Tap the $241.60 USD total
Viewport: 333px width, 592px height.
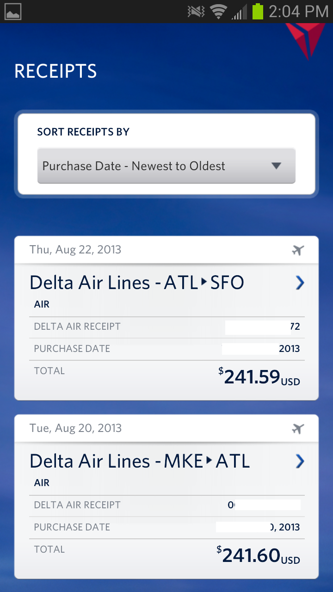point(258,555)
